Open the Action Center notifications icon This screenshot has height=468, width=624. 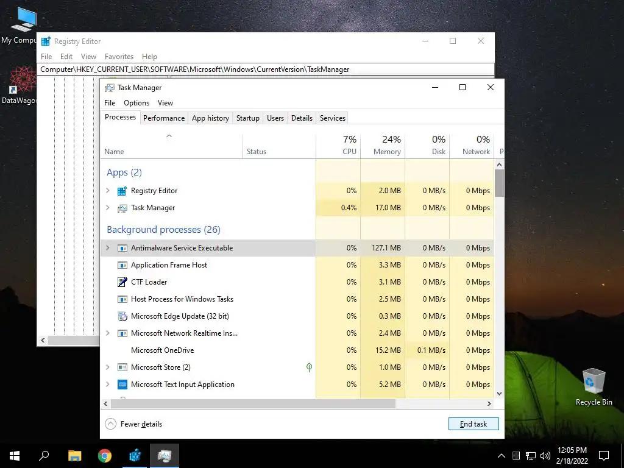(604, 456)
